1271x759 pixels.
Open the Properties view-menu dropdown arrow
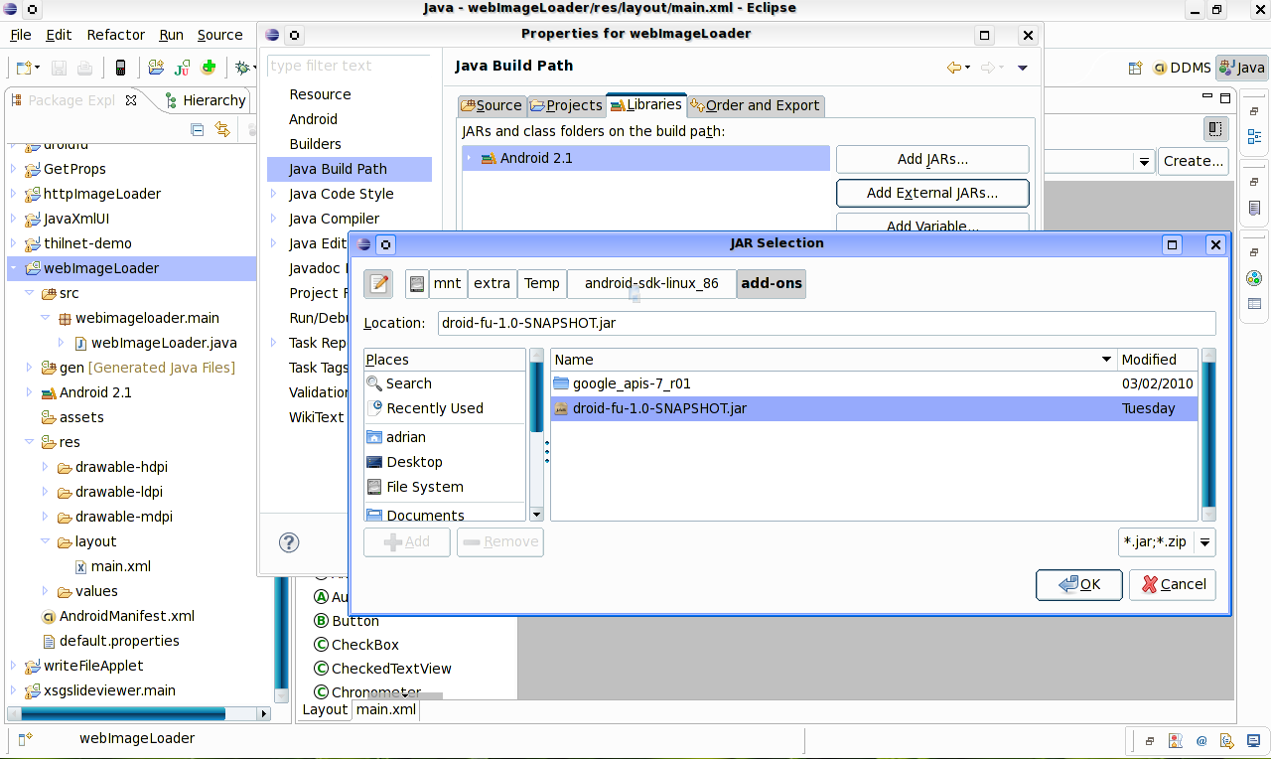click(x=1023, y=68)
